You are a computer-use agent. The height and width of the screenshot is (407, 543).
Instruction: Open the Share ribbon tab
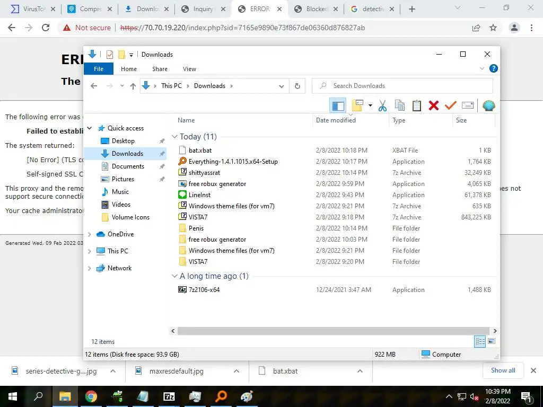pos(160,69)
